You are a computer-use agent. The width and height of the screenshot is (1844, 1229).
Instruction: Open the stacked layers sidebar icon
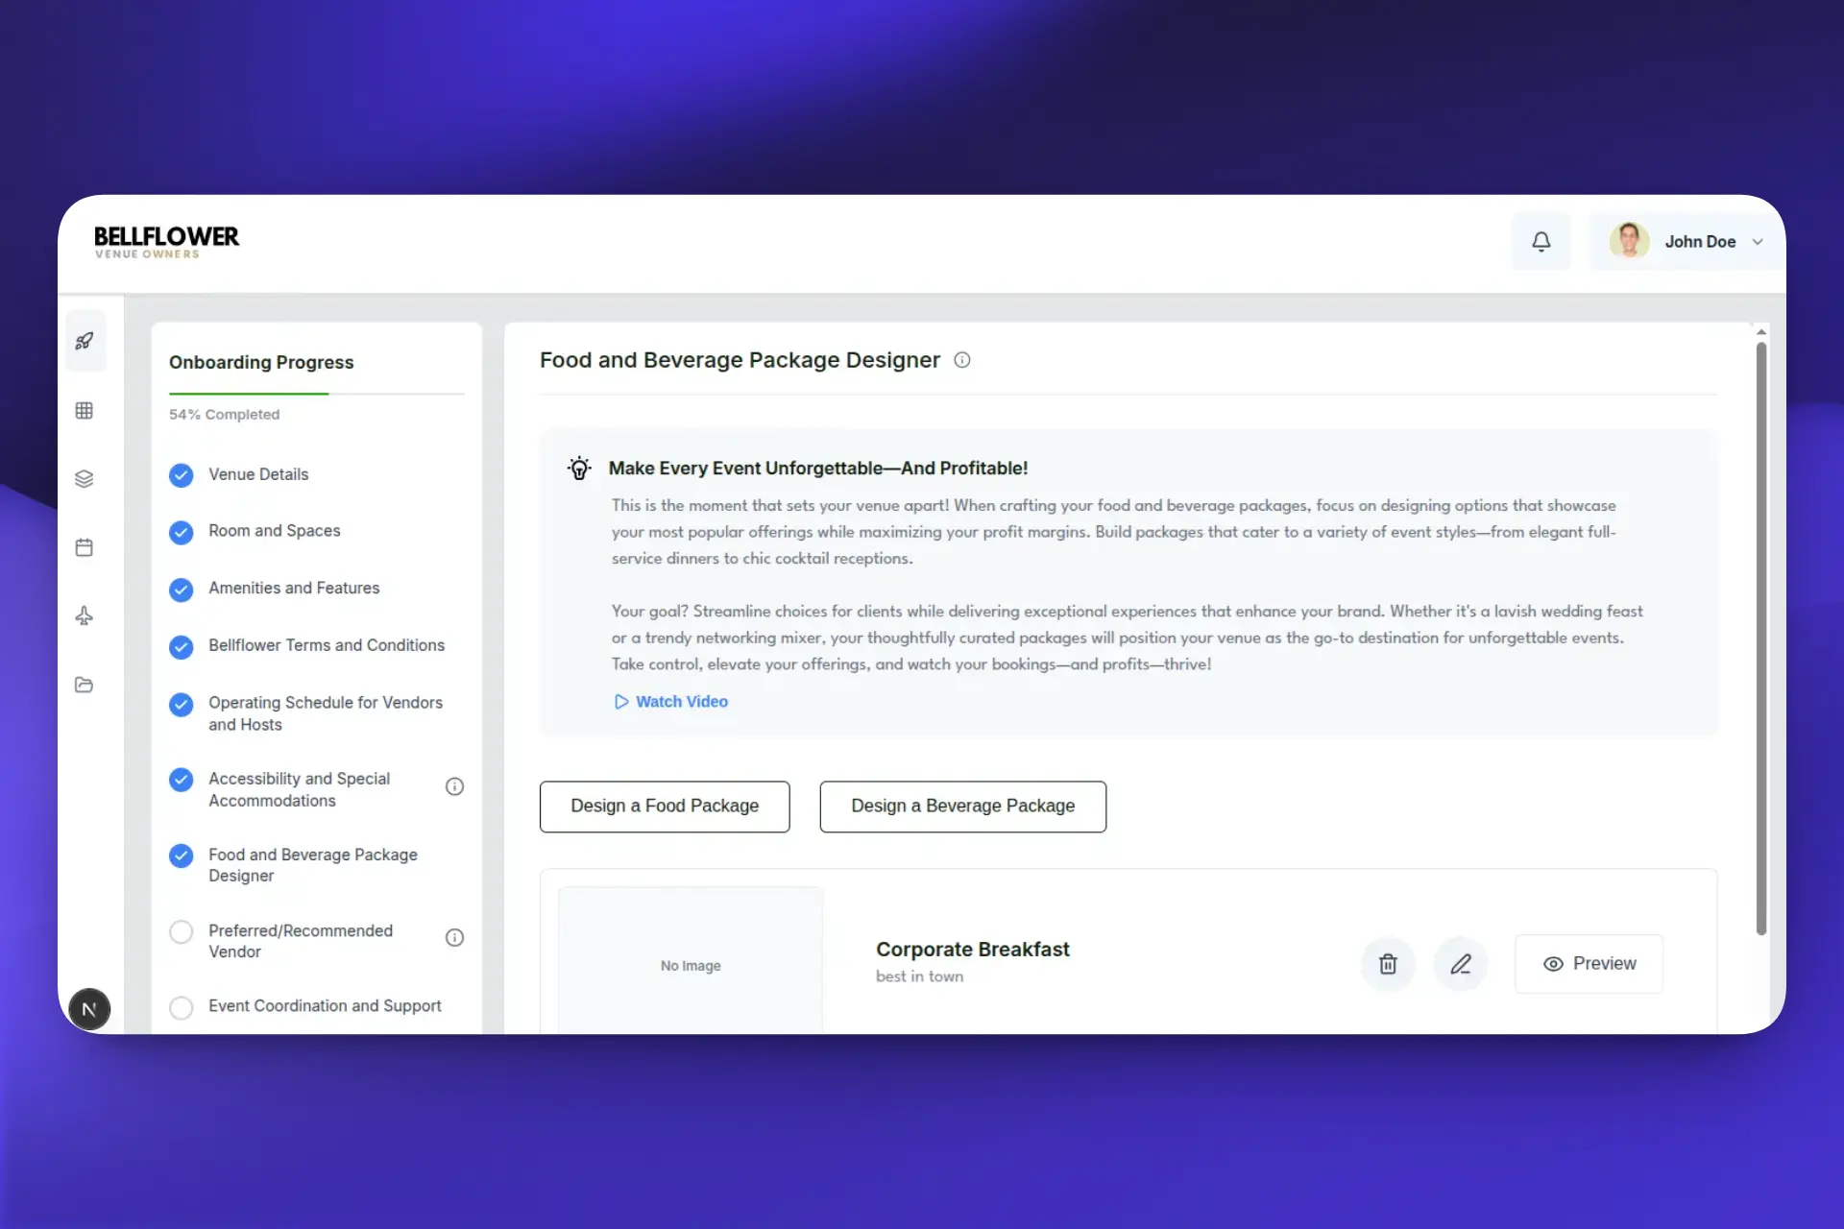tap(85, 478)
